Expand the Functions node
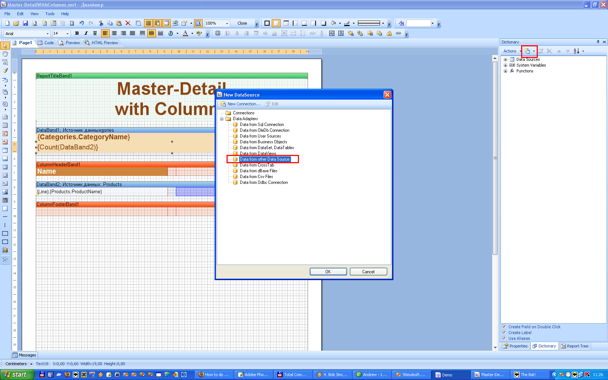Screen dimensions: 608x380 [505, 71]
